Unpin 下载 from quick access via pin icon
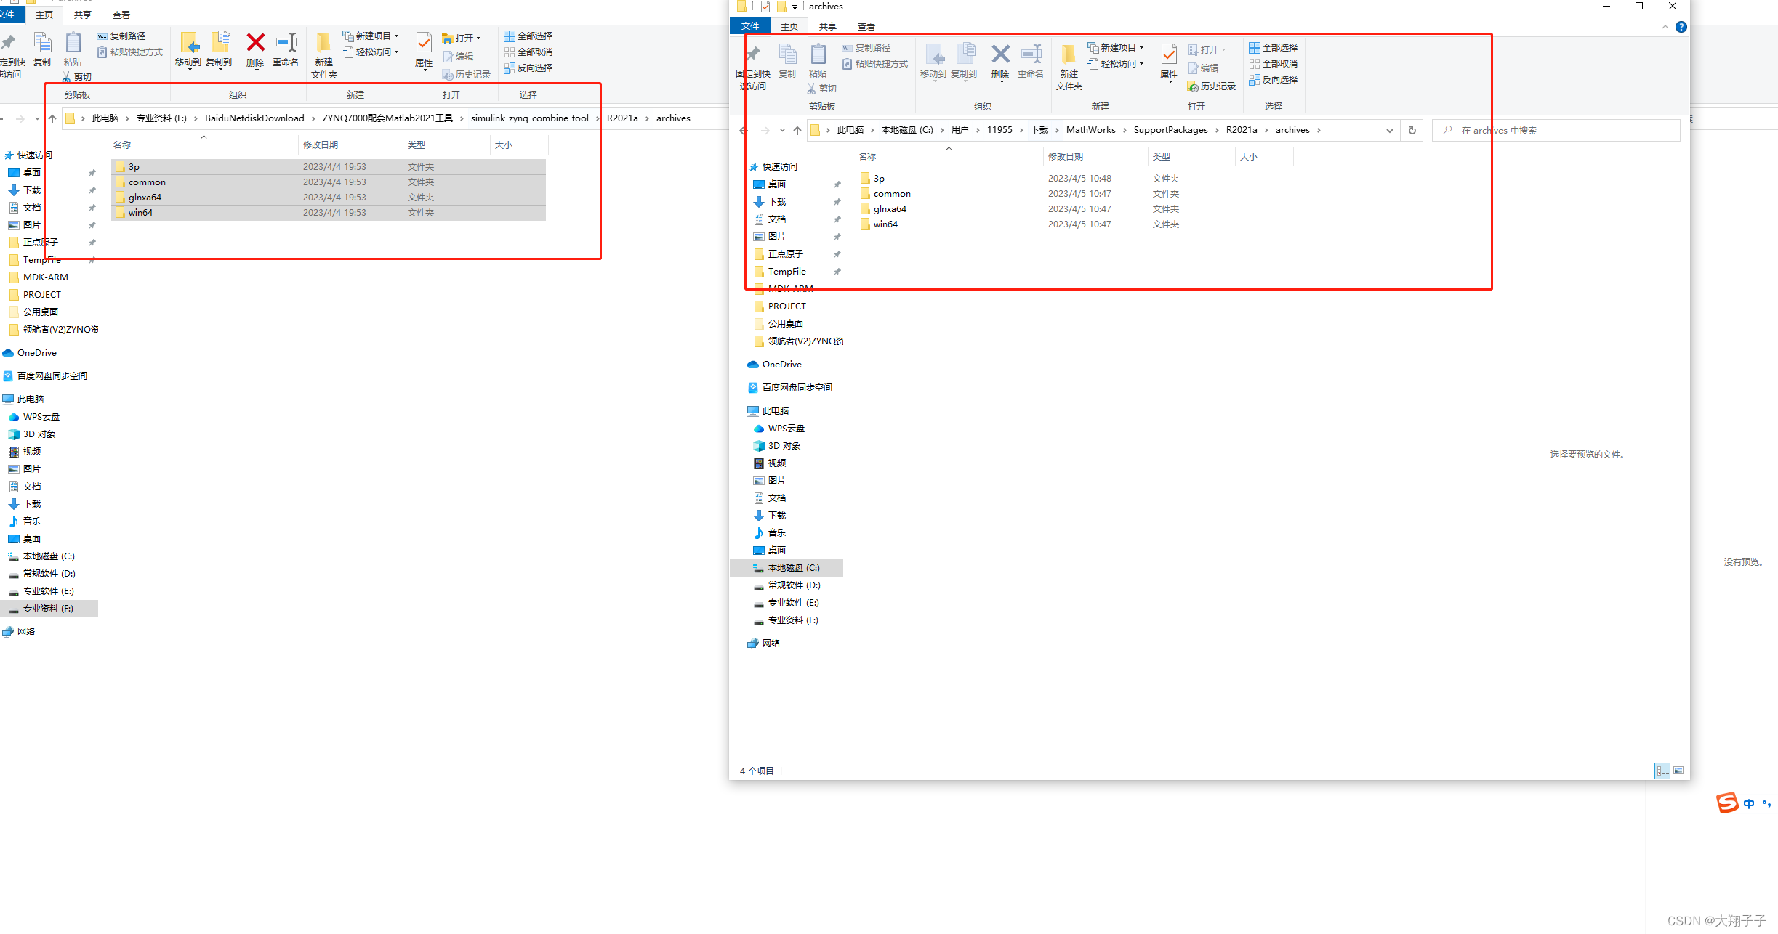 pyautogui.click(x=837, y=201)
